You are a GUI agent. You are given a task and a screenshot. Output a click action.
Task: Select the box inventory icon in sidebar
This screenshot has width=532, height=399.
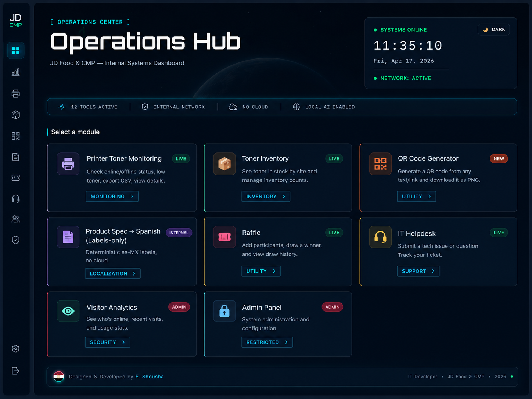[15, 115]
